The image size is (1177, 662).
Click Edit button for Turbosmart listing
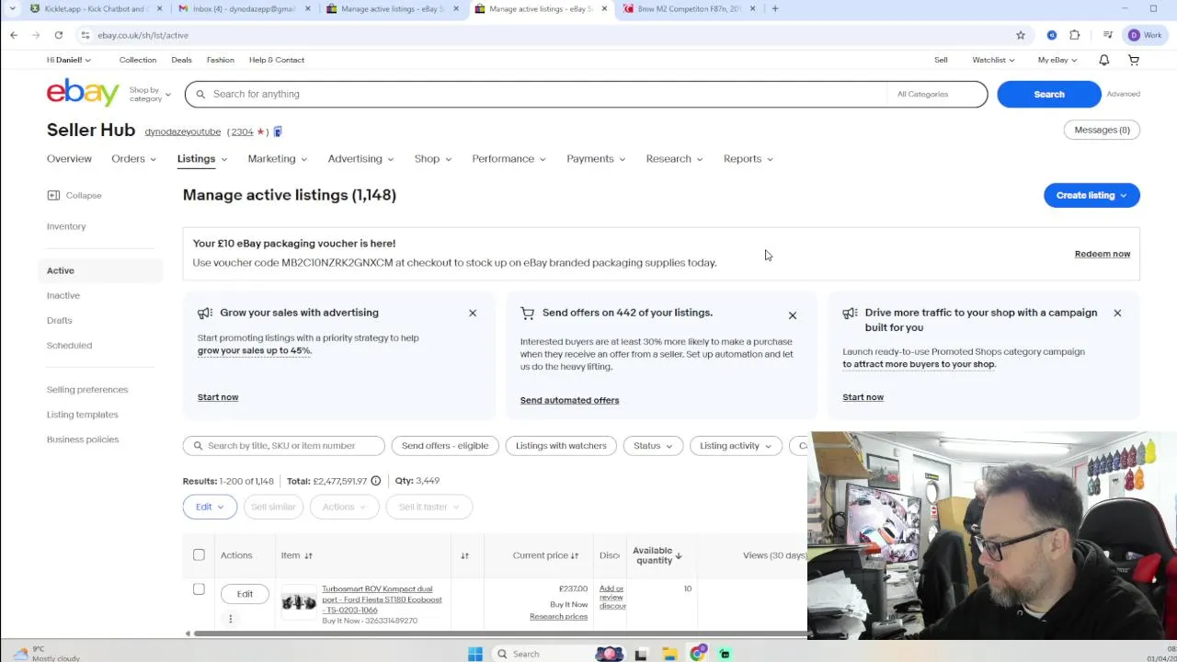coord(245,594)
